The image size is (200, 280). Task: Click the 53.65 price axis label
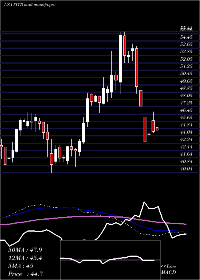tap(186, 44)
